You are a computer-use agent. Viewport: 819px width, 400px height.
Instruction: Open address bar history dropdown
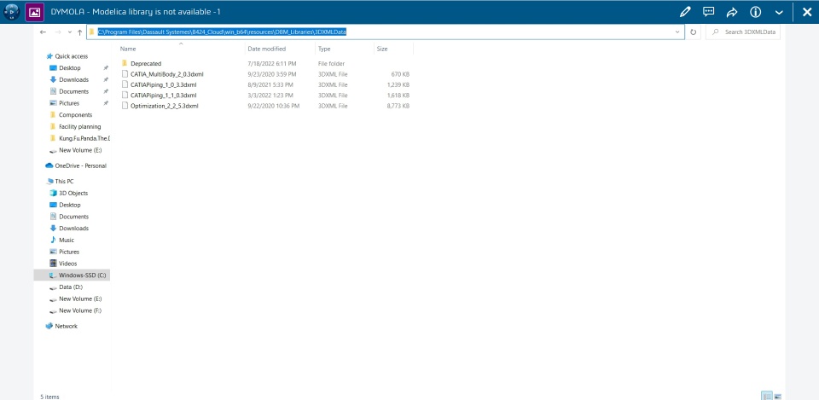coord(677,32)
